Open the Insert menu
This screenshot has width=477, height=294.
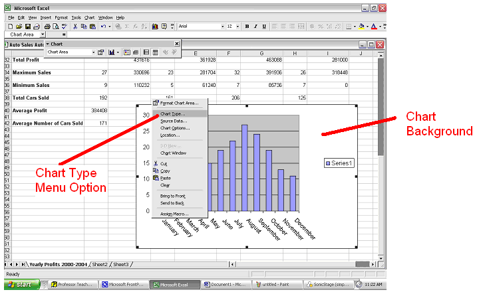click(45, 17)
